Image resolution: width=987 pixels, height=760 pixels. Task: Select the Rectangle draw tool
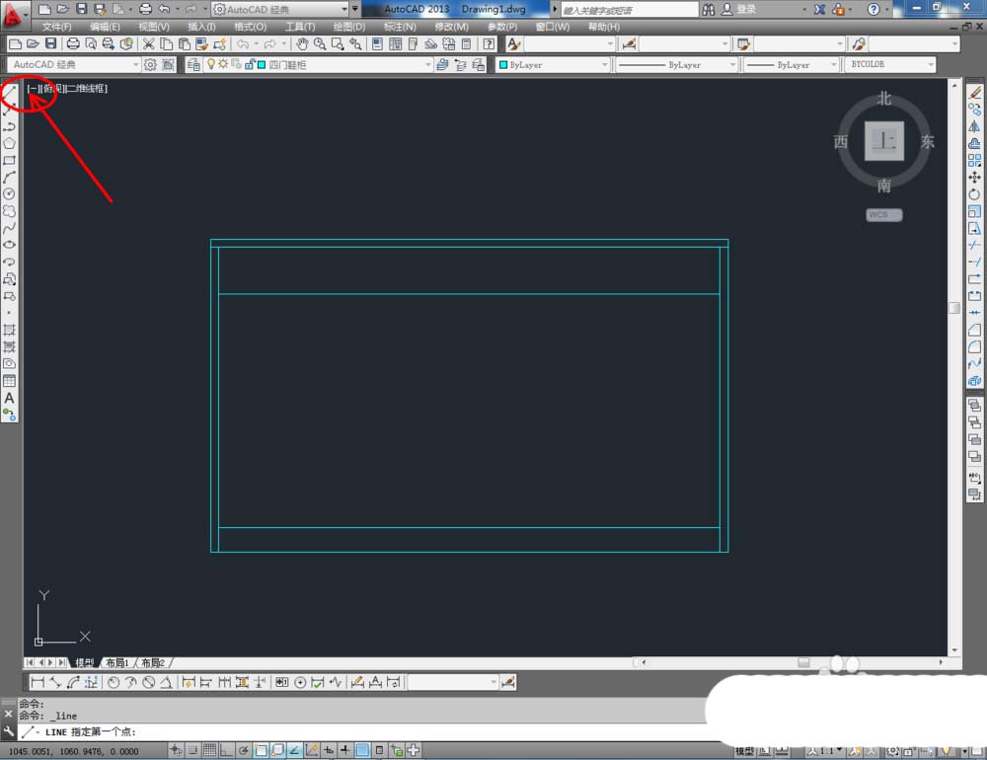coord(9,161)
